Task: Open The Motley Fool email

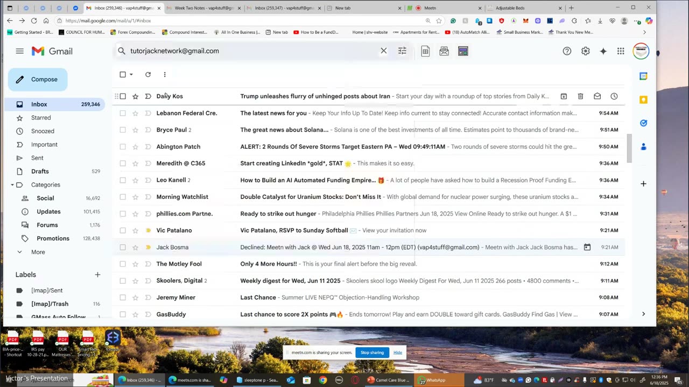Action: [369, 264]
